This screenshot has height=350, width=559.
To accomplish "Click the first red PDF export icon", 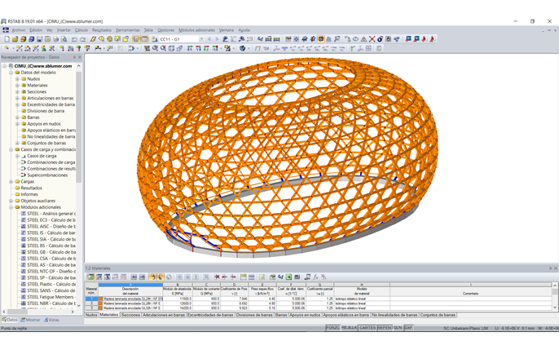I will 425,39.
